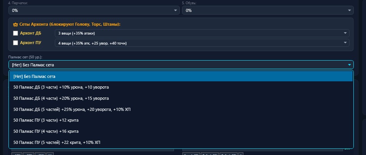Image resolution: width=366 pixels, height=155 pixels.
Task: Click the 'Палмас сет (50 ур.):' label
Action: pos(25,57)
